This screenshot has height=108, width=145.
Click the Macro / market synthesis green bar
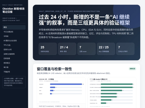coord(111,90)
